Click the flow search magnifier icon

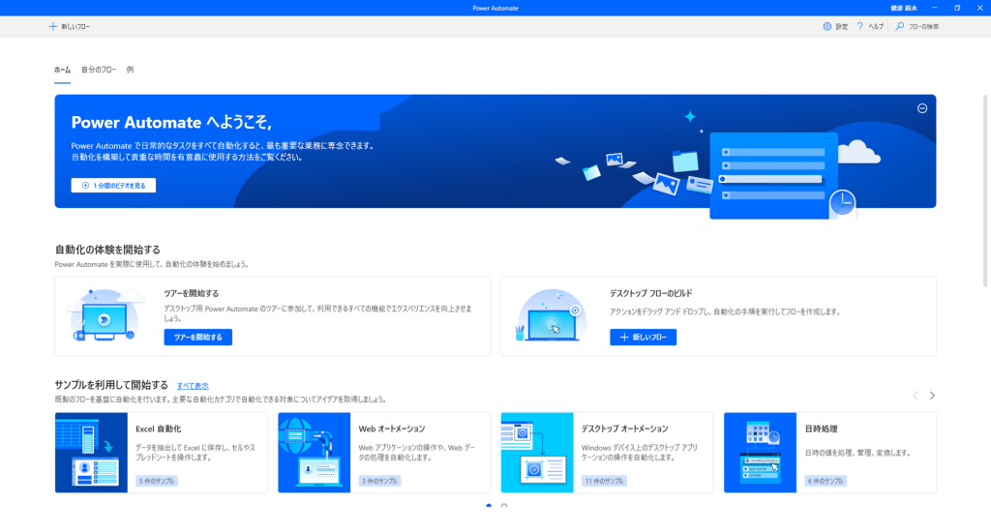click(900, 26)
